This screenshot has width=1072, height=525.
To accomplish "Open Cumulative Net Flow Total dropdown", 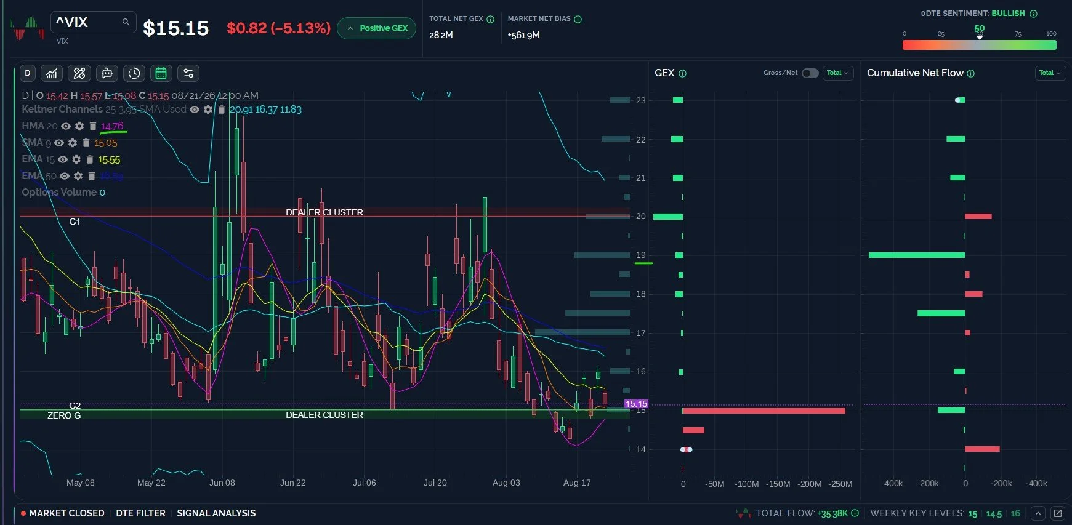I will pos(1050,73).
